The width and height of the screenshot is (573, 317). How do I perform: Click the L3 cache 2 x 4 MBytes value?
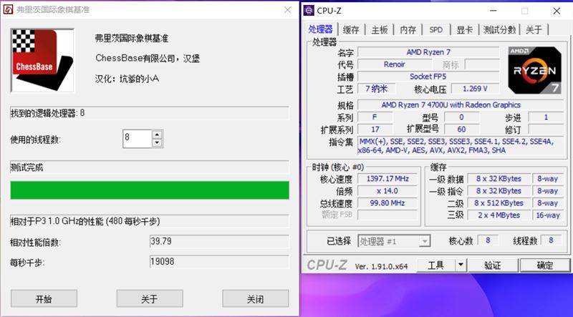point(499,215)
